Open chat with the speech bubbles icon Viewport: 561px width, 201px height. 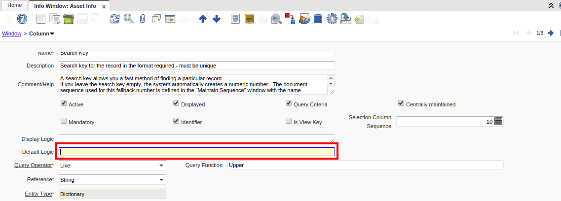[x=156, y=19]
